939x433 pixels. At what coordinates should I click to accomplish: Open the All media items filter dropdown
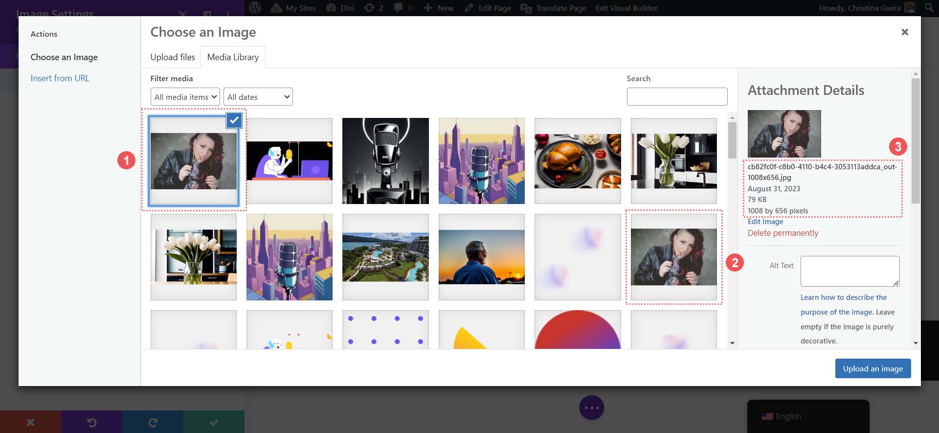[185, 97]
